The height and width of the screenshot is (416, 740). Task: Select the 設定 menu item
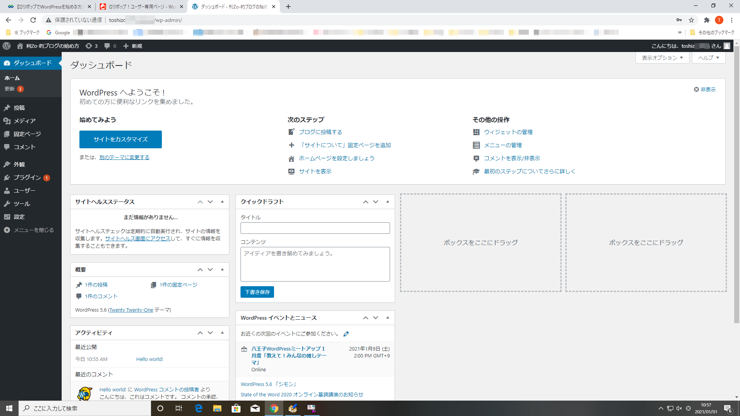(x=19, y=217)
